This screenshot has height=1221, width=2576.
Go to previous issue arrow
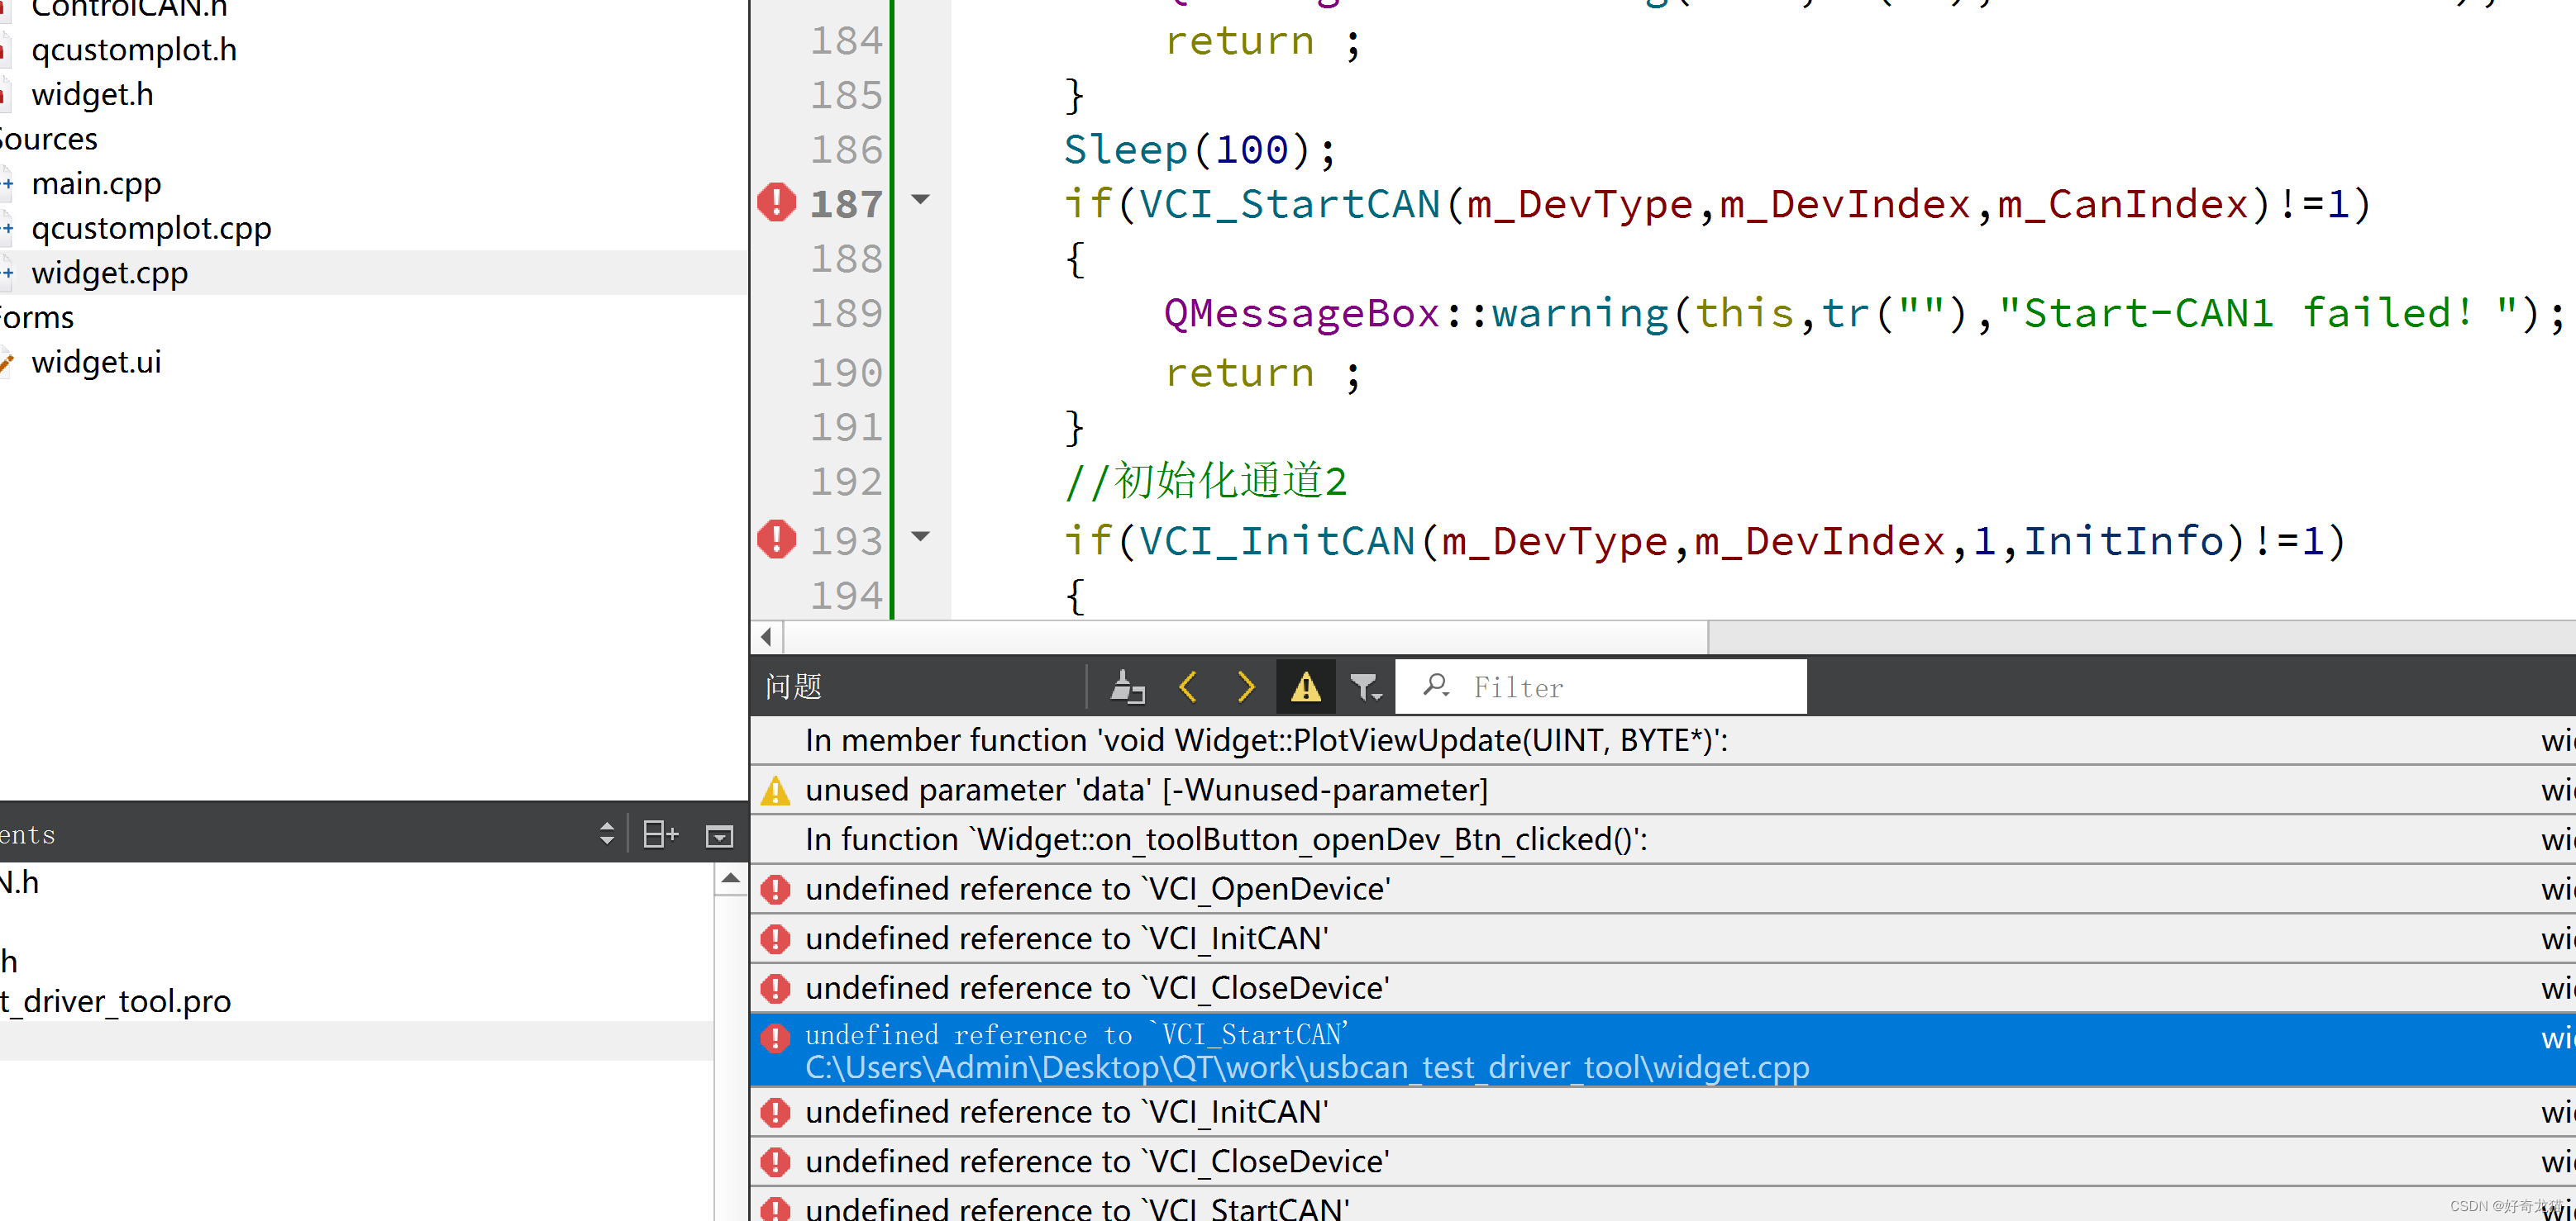coord(1188,687)
